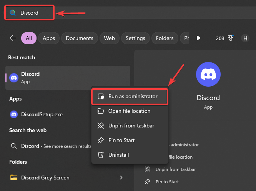Open Discord Grey Screen folder result

(x=68, y=178)
